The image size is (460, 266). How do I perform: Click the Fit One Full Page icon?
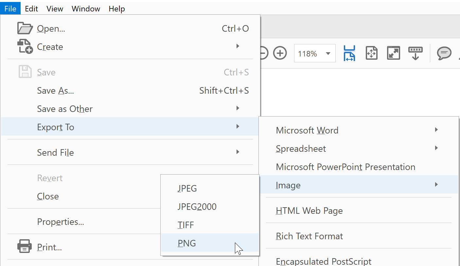click(x=372, y=53)
